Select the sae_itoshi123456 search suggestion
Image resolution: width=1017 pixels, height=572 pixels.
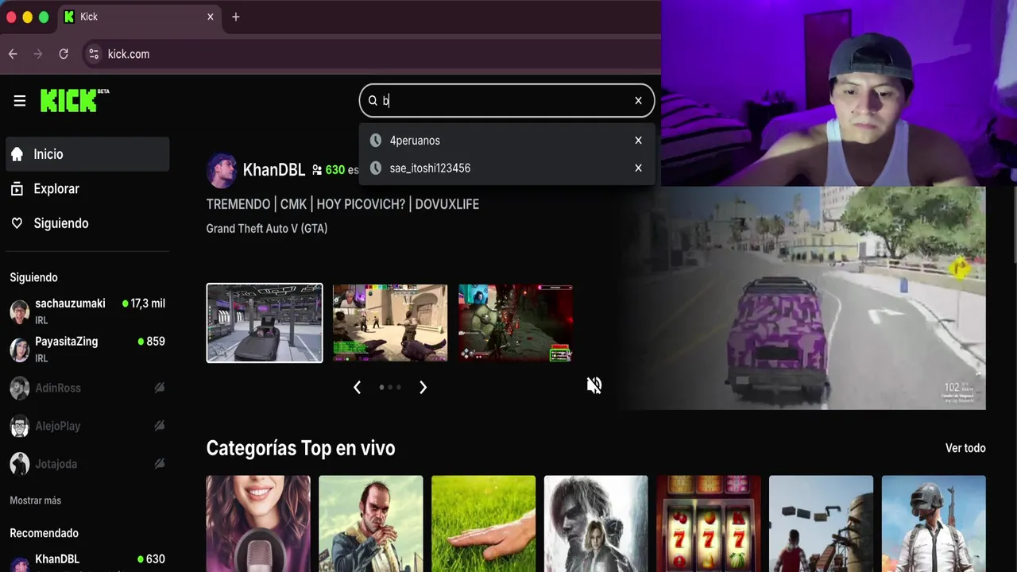click(x=507, y=168)
